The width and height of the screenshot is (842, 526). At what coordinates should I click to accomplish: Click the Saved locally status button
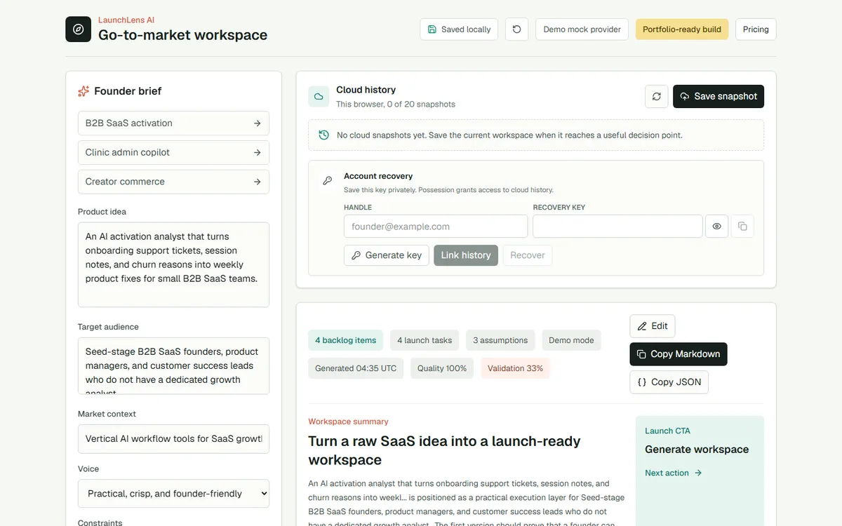click(x=459, y=29)
